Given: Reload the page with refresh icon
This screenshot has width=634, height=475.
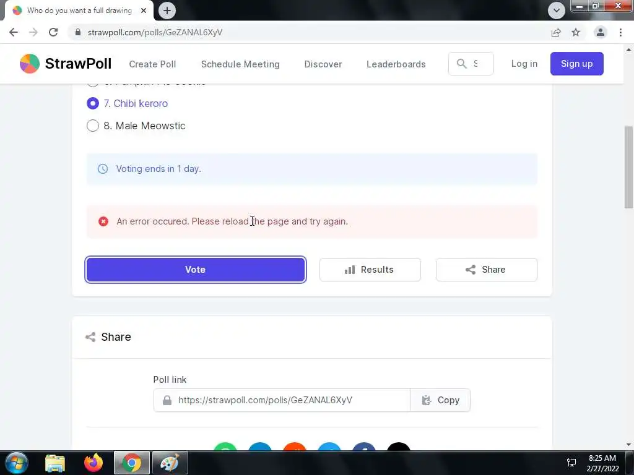Looking at the screenshot, I should (x=53, y=32).
